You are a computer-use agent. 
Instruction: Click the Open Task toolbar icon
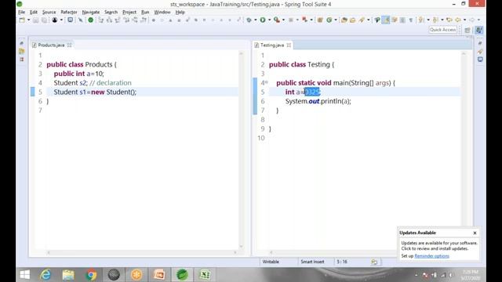(x=352, y=20)
